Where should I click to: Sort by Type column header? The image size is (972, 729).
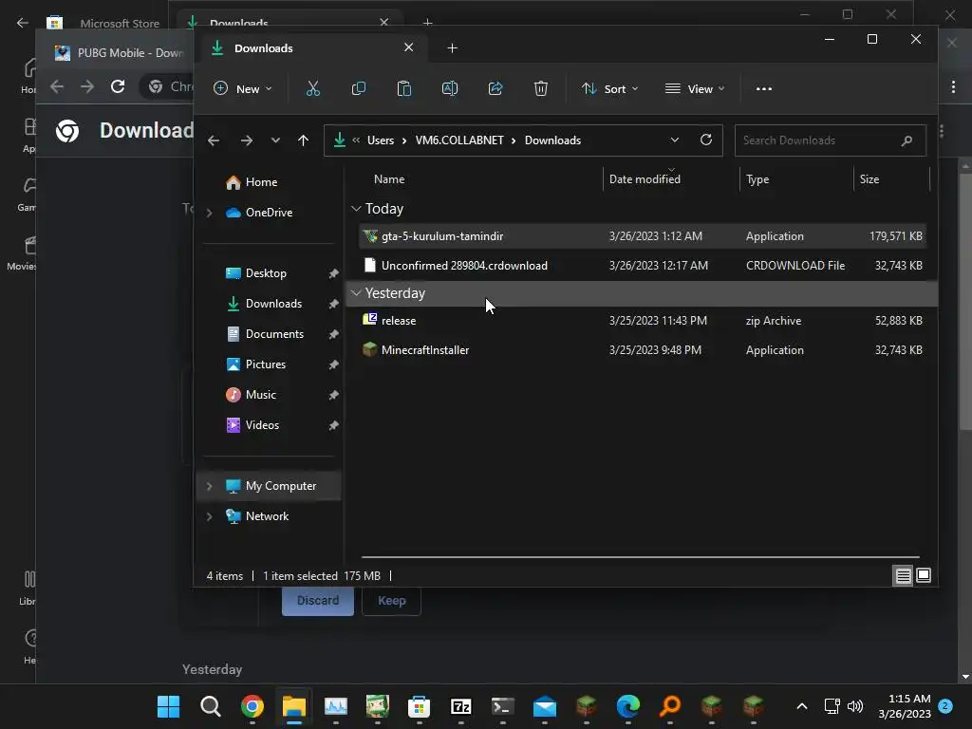(x=757, y=179)
